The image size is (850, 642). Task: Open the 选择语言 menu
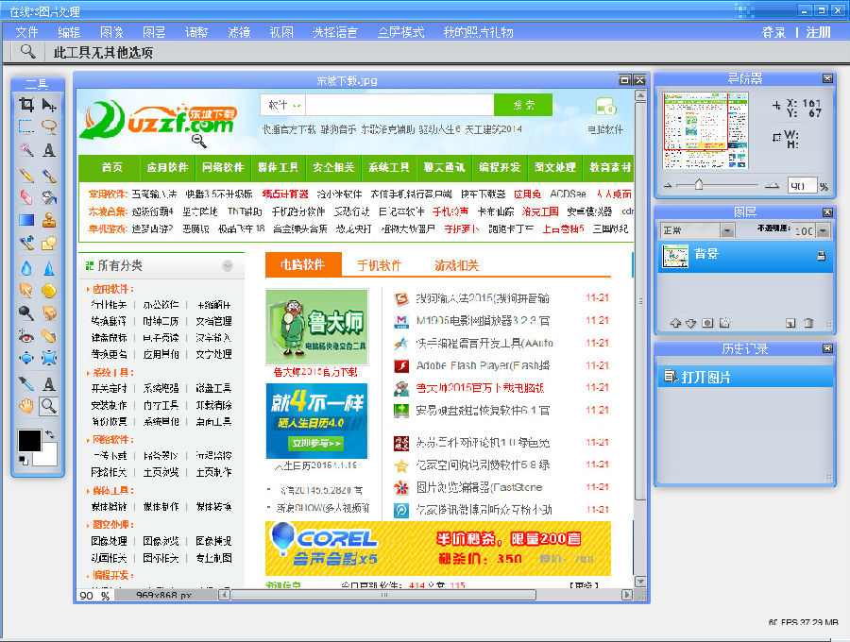(335, 32)
